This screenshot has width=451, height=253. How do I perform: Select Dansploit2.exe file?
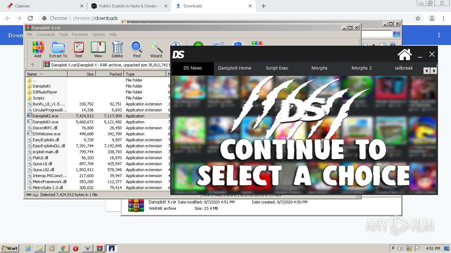(98, 116)
